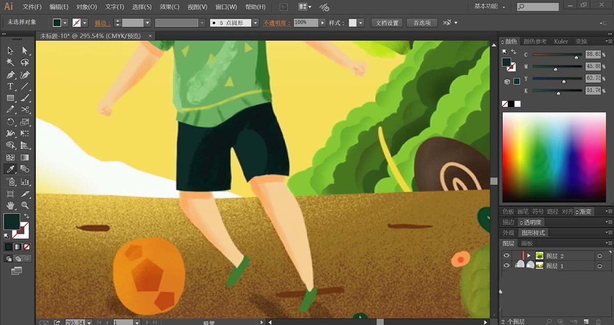Select the Paintbrush tool
Screen dimensions: 614x325
25,98
